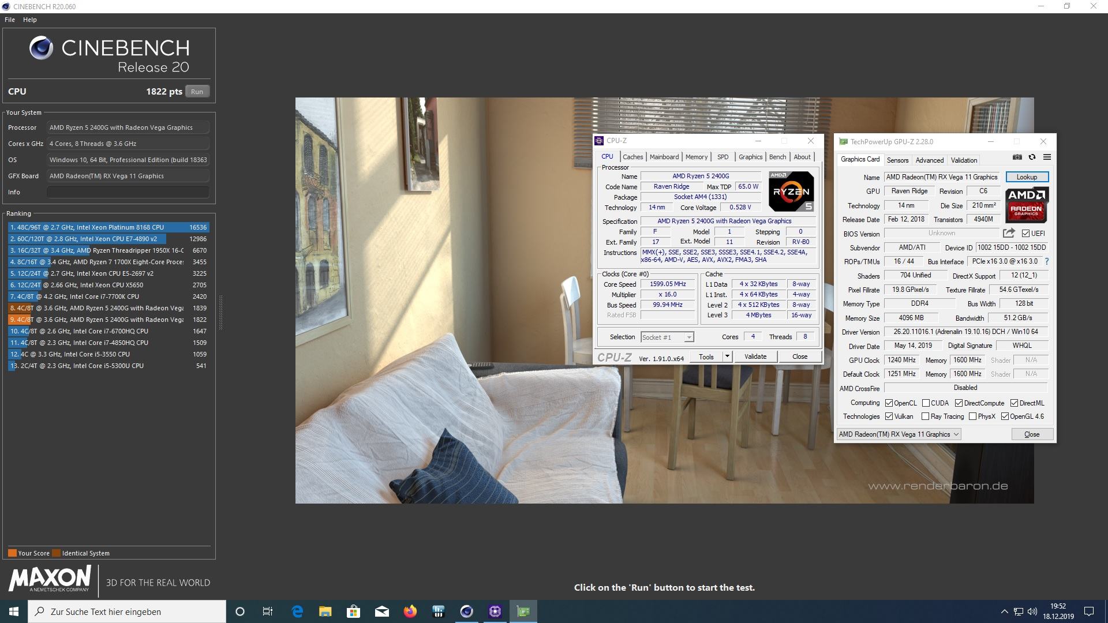The height and width of the screenshot is (623, 1108).
Task: Open the Validation tab in GPU-Z
Action: (964, 160)
